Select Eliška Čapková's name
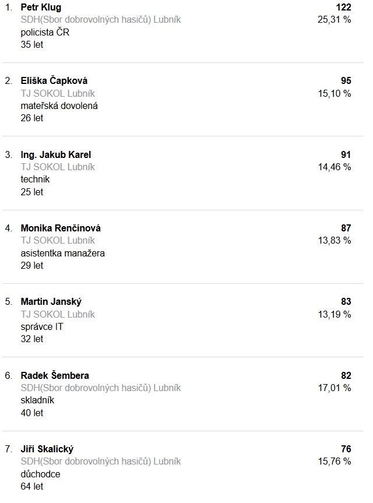This screenshot has height=503, width=373. point(54,81)
